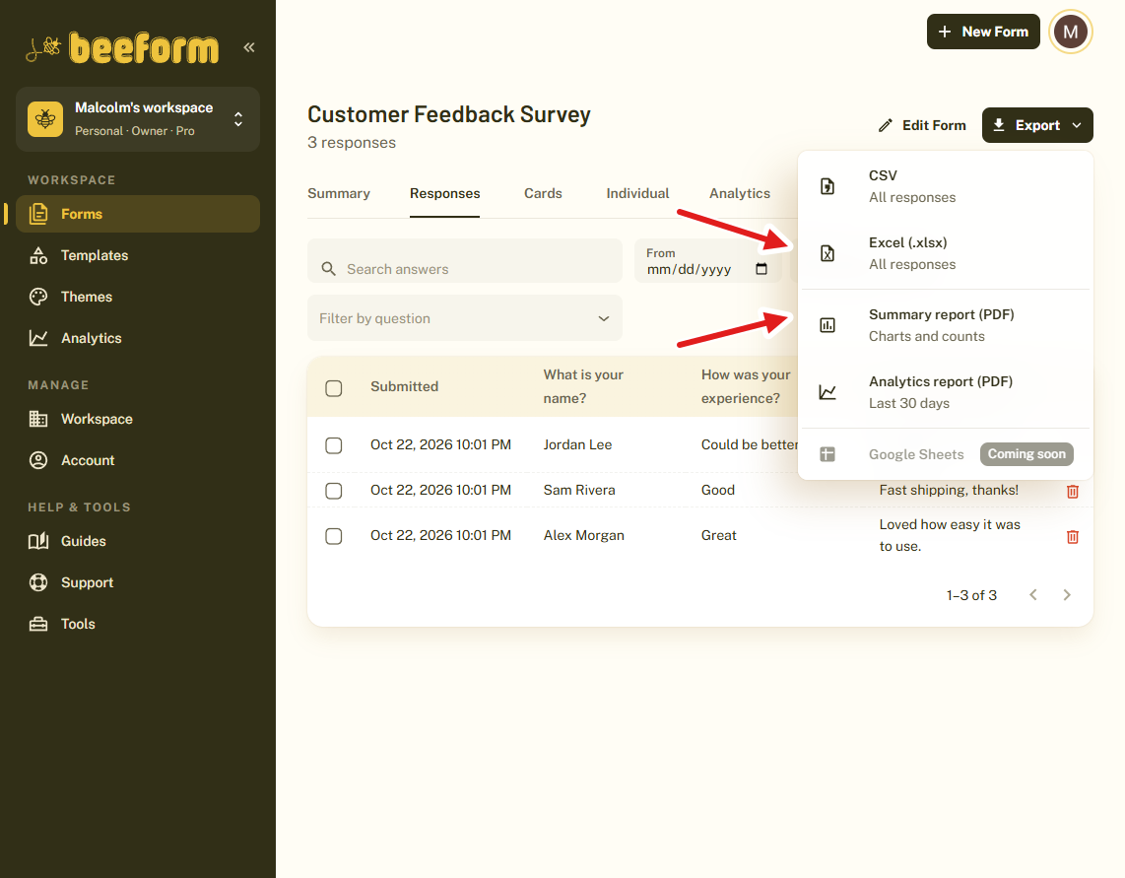
Task: Click 'Fast shipping, thanks!' comment
Action: coord(949,491)
